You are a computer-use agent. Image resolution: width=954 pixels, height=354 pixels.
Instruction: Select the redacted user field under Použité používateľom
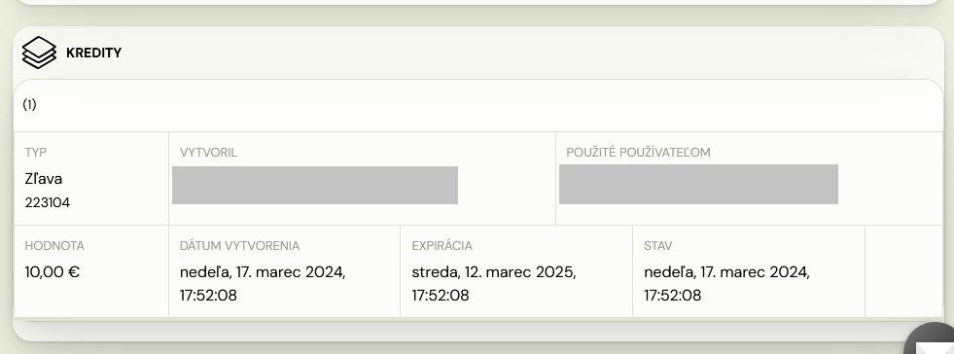point(698,185)
